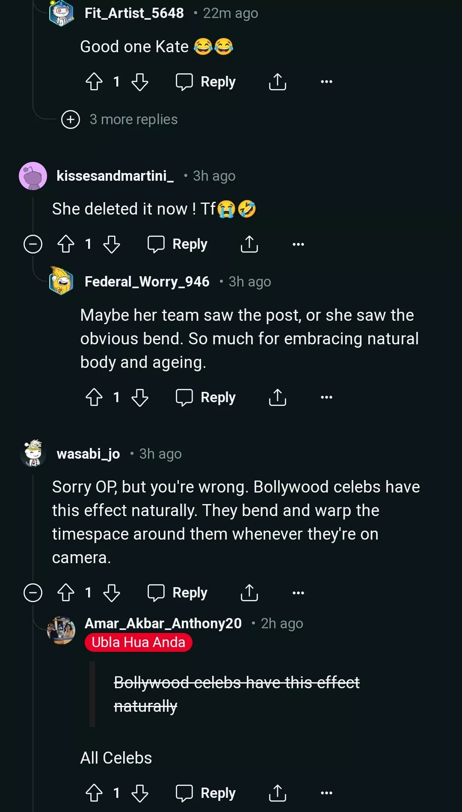Share Fit_Artist_5648's comment
Image resolution: width=462 pixels, height=812 pixels.
click(277, 82)
